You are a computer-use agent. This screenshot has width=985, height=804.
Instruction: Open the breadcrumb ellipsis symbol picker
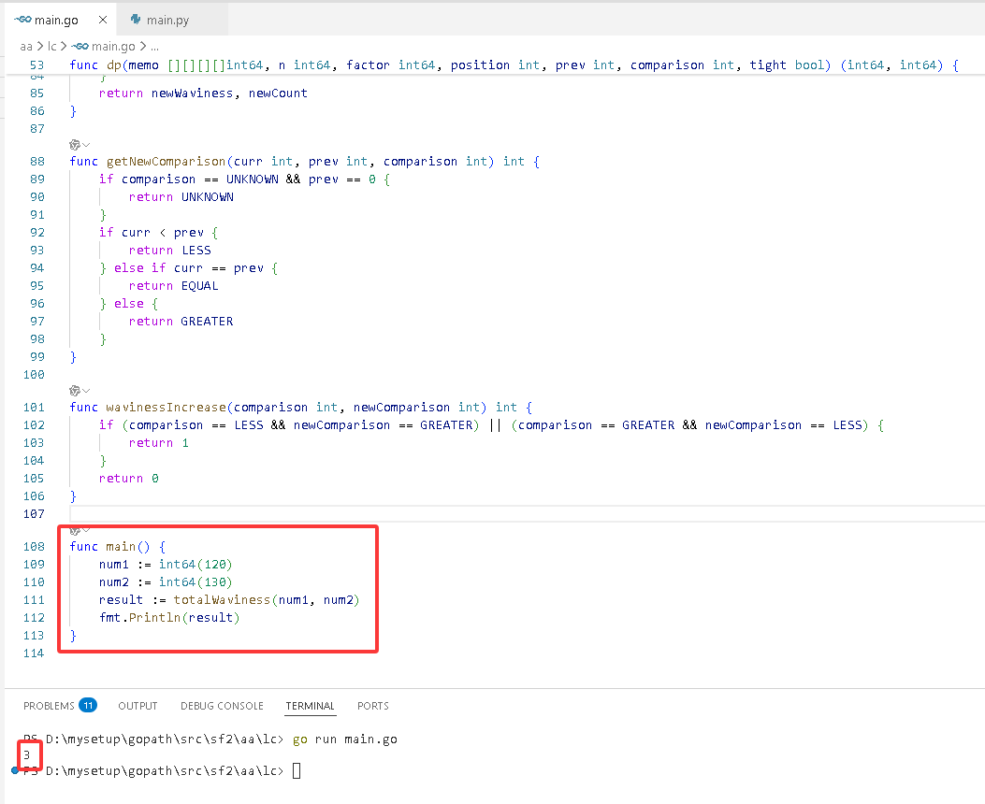pos(154,47)
